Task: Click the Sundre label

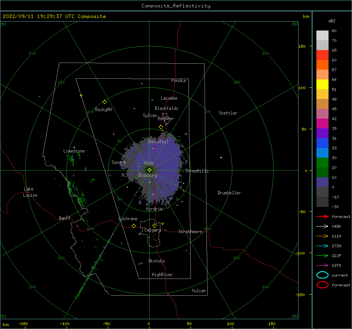Action: (x=119, y=162)
